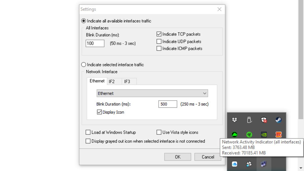The width and height of the screenshot is (304, 171).
Task: Open Safely Remove Hardware in the tray
Action: point(249,120)
